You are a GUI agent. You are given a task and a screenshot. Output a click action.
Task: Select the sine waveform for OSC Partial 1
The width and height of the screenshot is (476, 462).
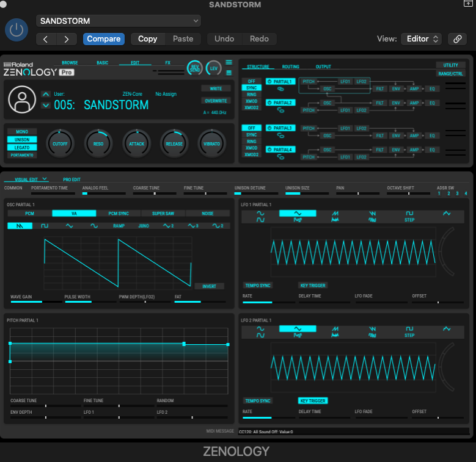[x=94, y=226]
